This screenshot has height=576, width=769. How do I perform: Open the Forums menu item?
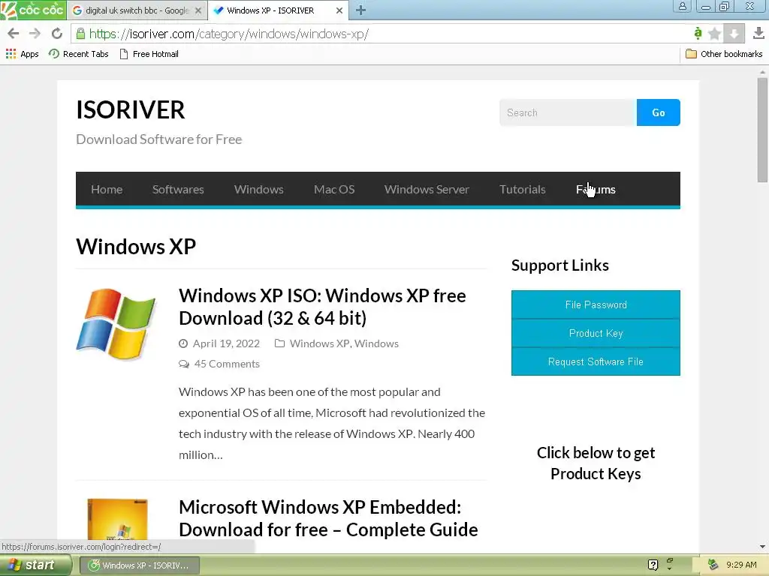point(596,190)
